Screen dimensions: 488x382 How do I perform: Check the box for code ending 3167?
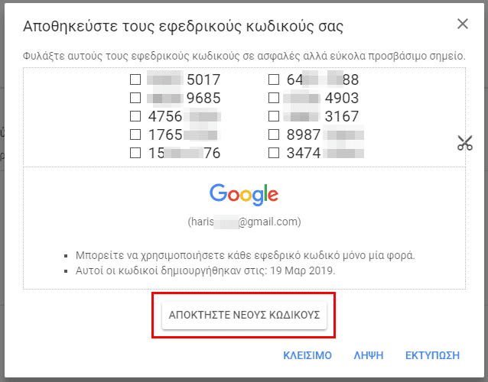pyautogui.click(x=274, y=116)
